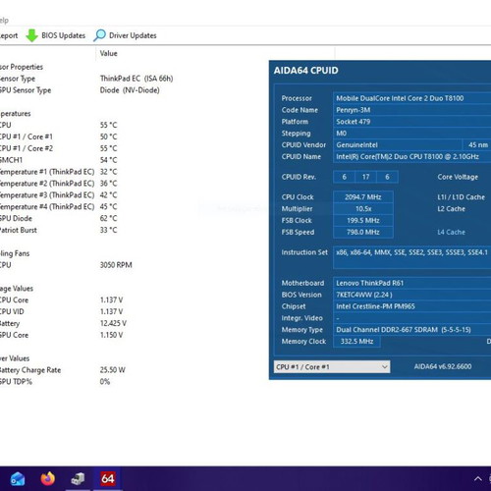Select the CPU #1 / Core #1 temperature row
This screenshot has width=491, height=491.
coord(59,136)
